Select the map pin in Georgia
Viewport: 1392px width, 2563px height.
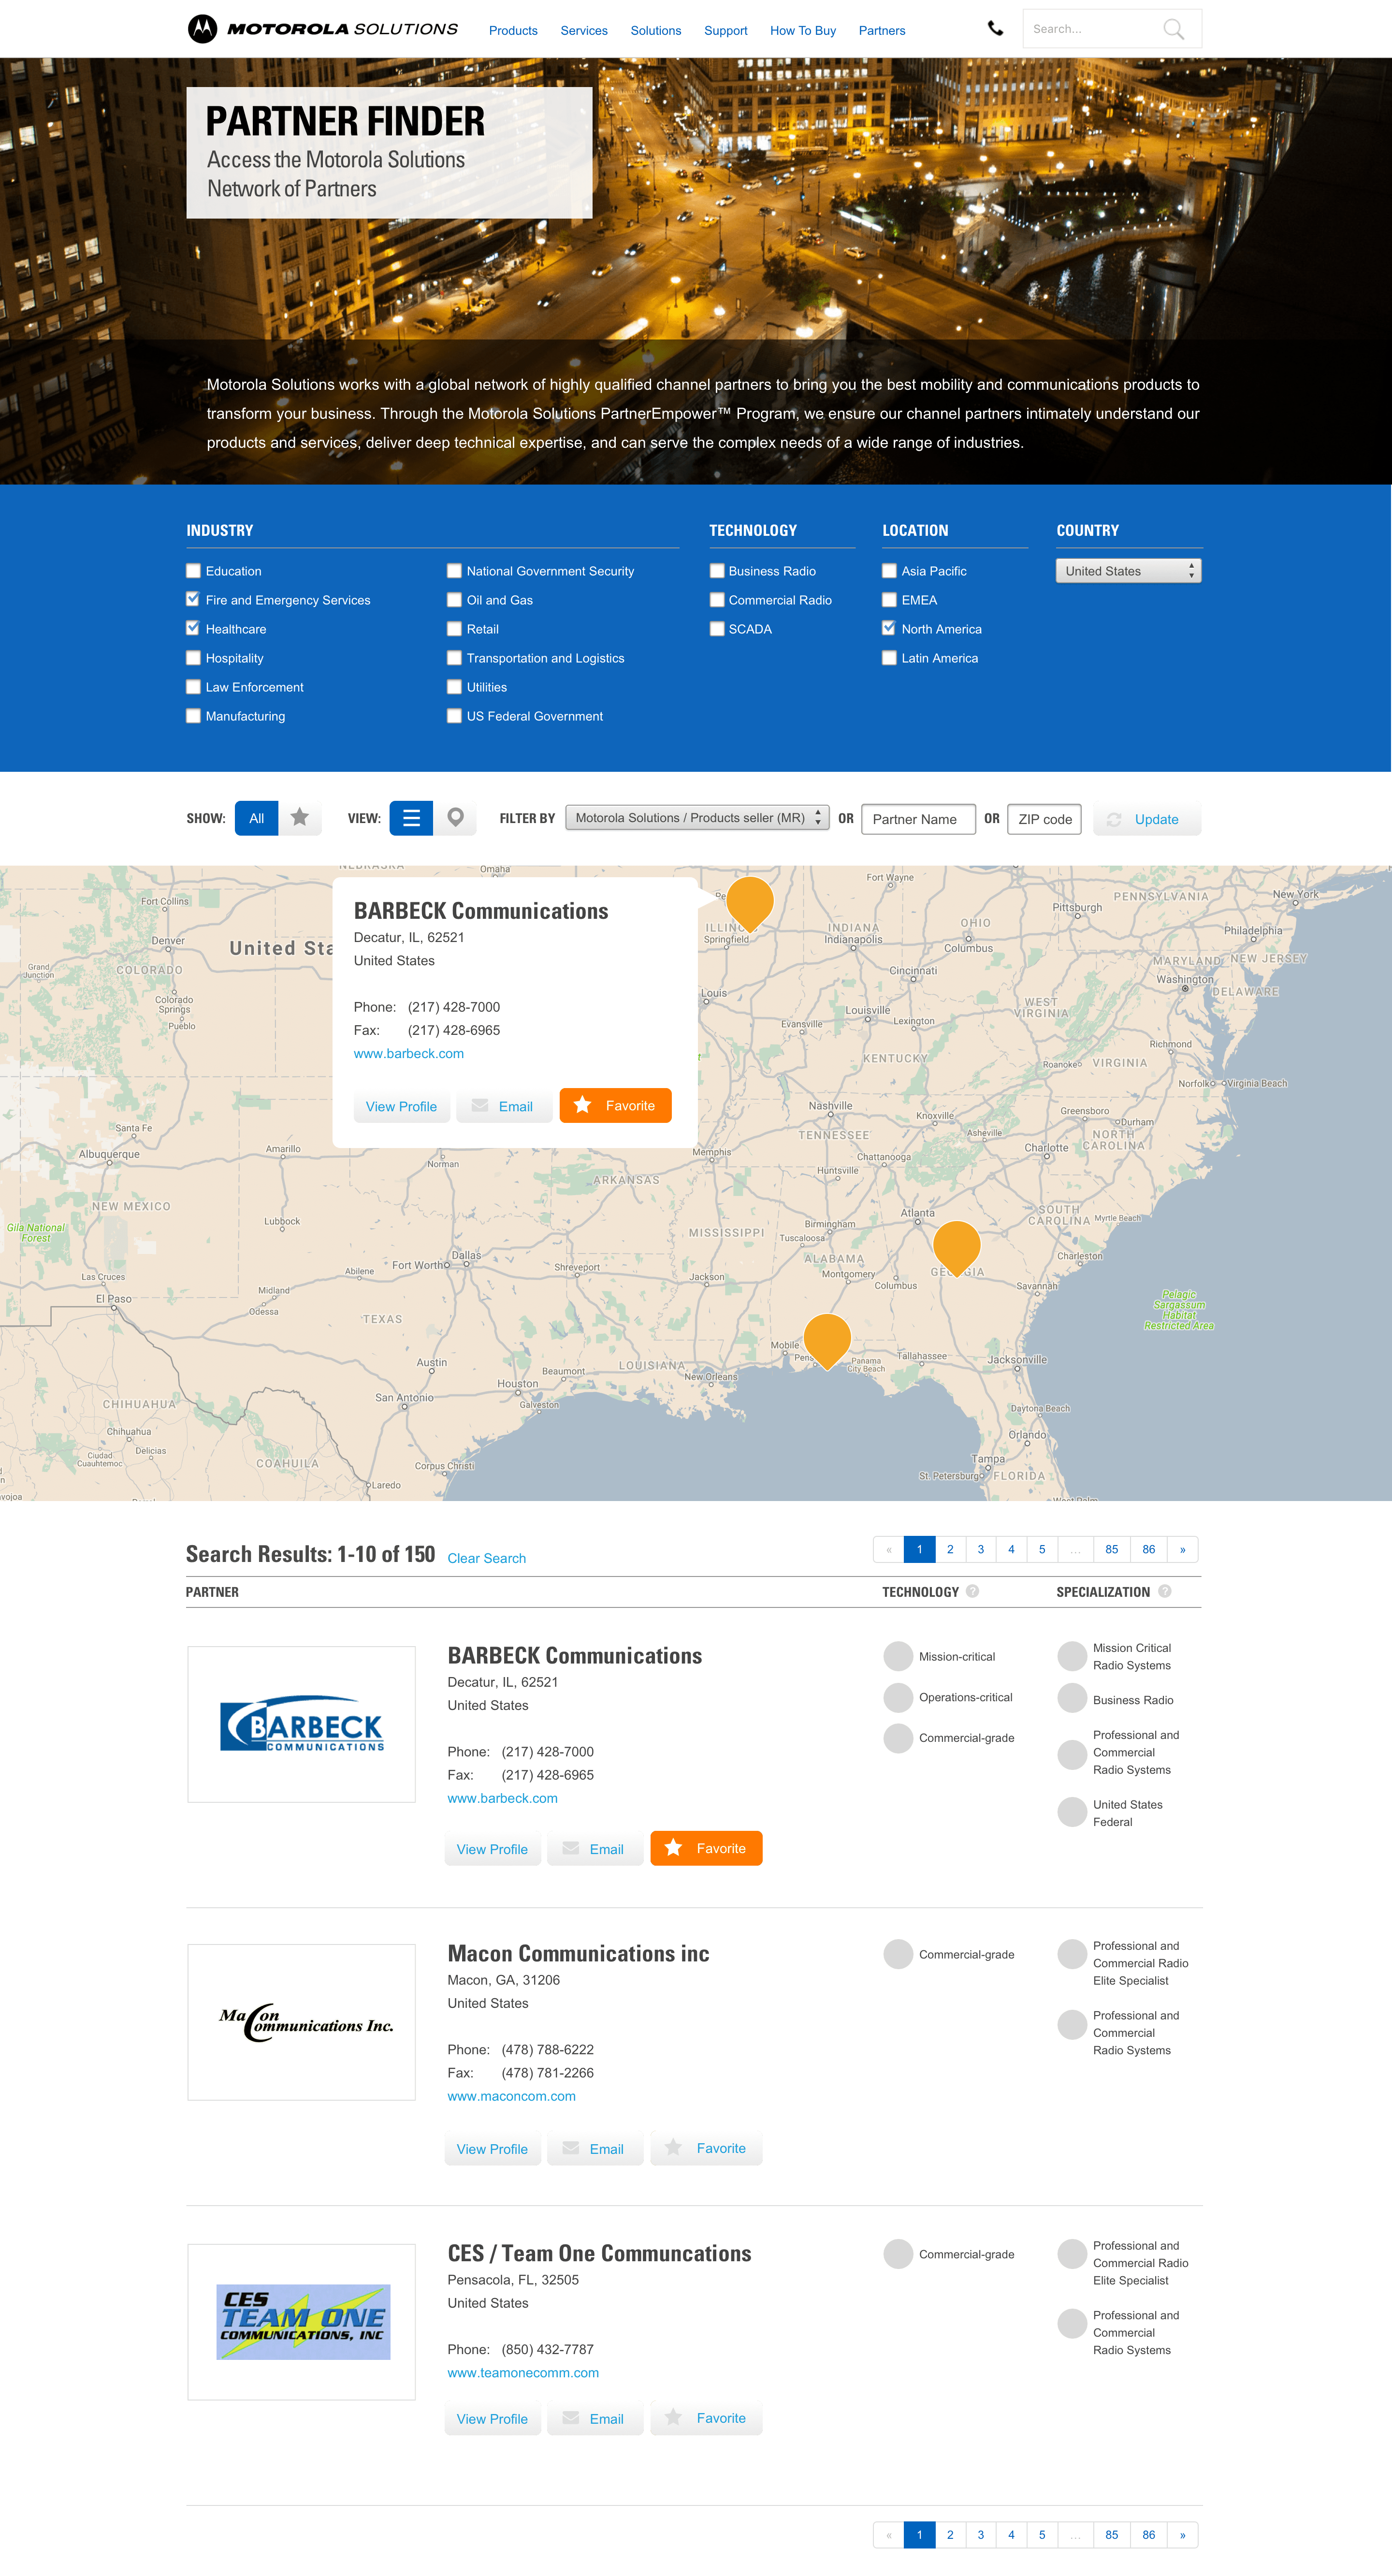[x=957, y=1248]
